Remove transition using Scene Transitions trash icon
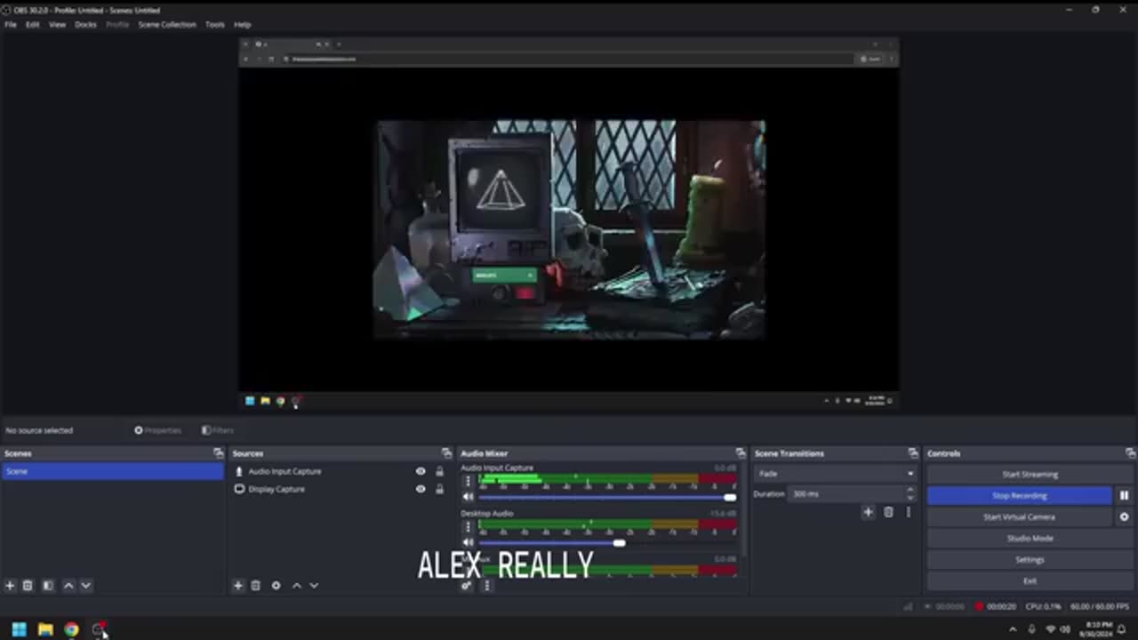Image resolution: width=1138 pixels, height=640 pixels. pos(888,512)
